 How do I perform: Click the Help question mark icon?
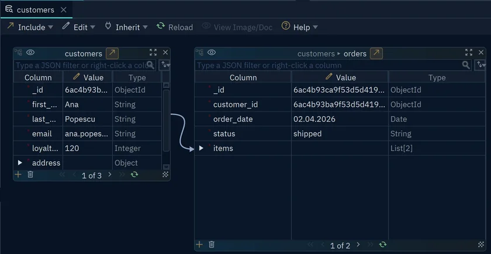coord(286,26)
